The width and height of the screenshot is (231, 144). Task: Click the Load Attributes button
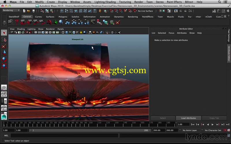[189, 118]
